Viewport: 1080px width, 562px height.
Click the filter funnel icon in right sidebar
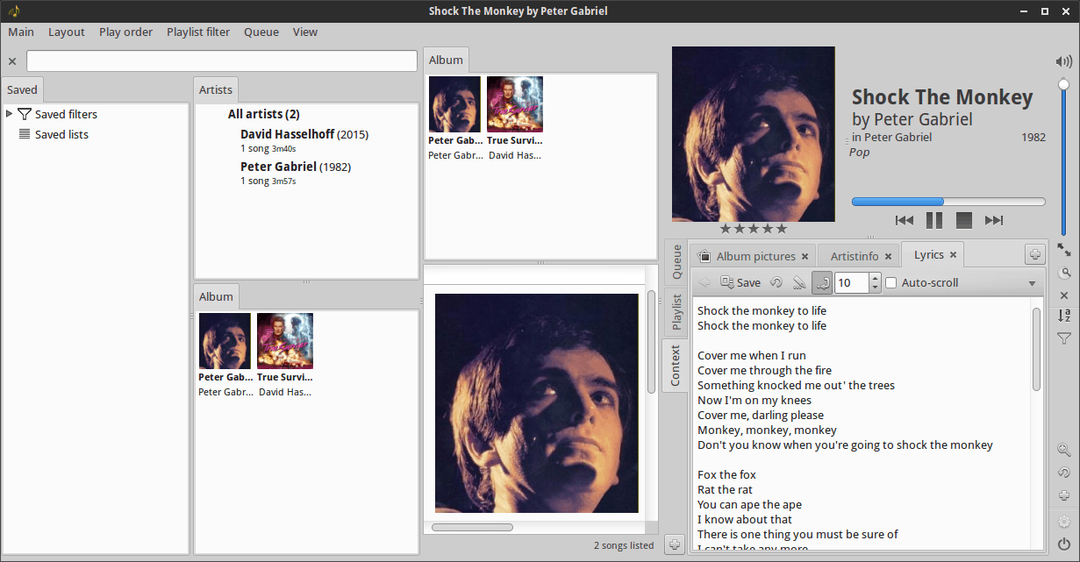[1063, 338]
